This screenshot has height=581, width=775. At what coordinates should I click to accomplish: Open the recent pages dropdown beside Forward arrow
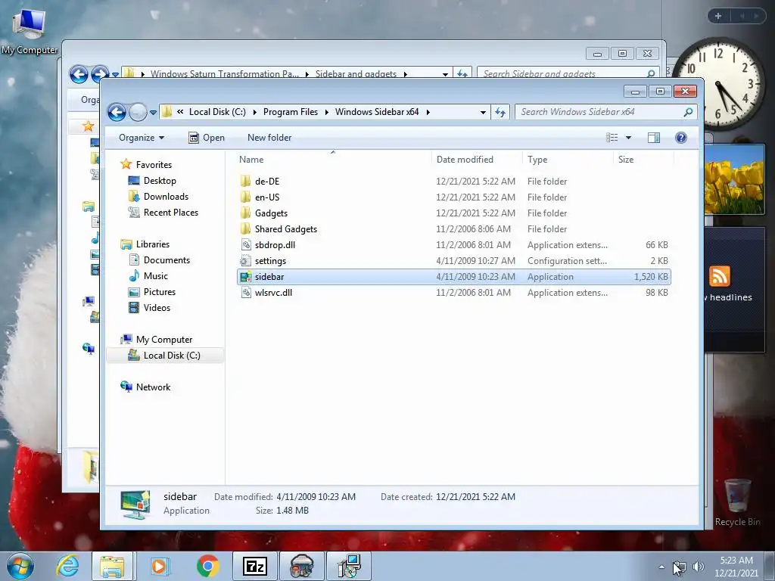point(153,113)
